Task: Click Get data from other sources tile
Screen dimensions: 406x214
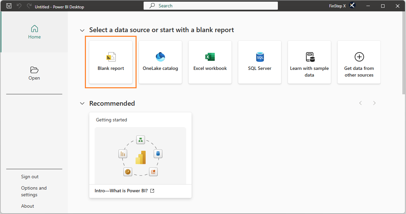Action: 359,62
